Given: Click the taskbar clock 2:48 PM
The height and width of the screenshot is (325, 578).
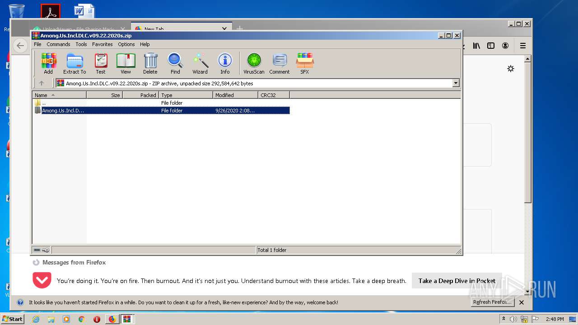Looking at the screenshot, I should click(x=555, y=319).
